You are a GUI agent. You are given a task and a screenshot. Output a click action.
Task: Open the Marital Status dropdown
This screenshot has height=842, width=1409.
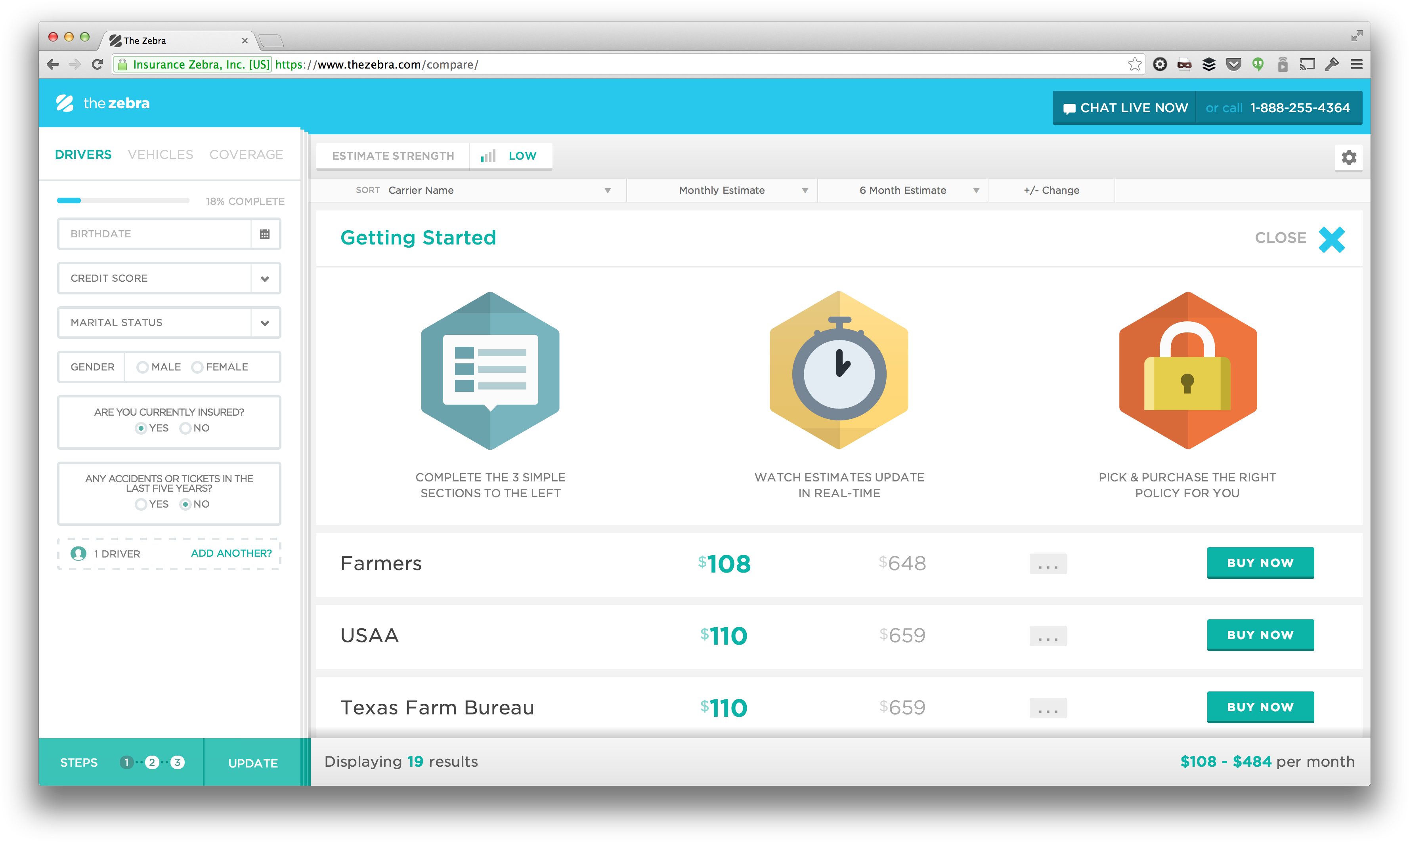tap(169, 322)
